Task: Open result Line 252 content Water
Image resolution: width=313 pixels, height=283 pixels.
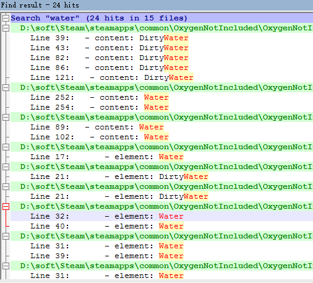Action: (x=161, y=97)
